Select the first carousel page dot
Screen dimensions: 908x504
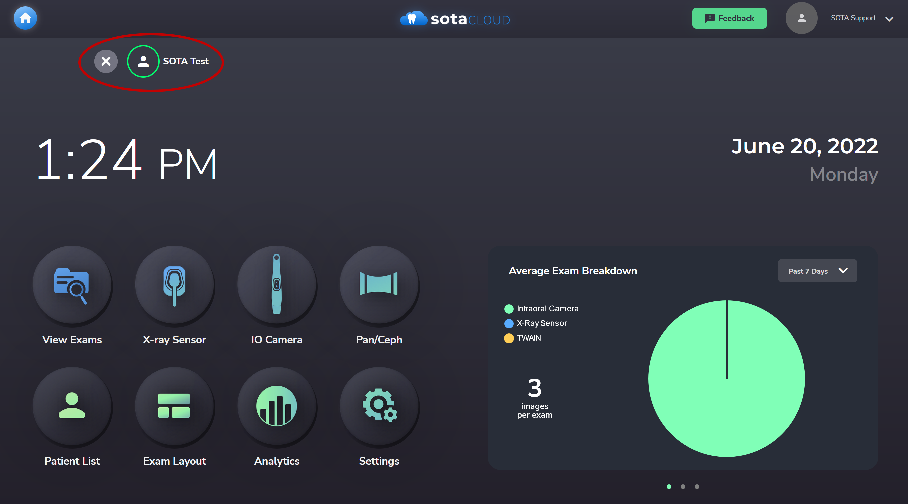coord(669,486)
